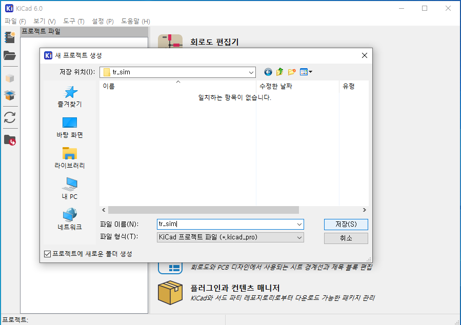461x325 pixels.
Task: Click the Refresh project tree icon
Action: pyautogui.click(x=10, y=117)
